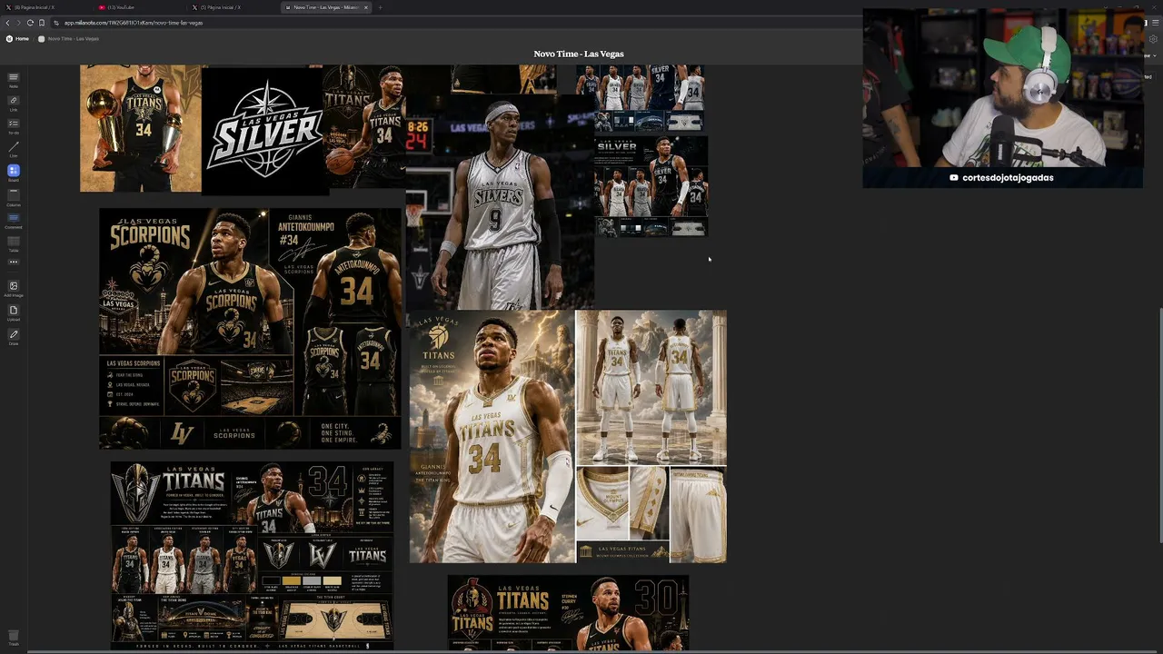Select the Line tool

pos(13,149)
